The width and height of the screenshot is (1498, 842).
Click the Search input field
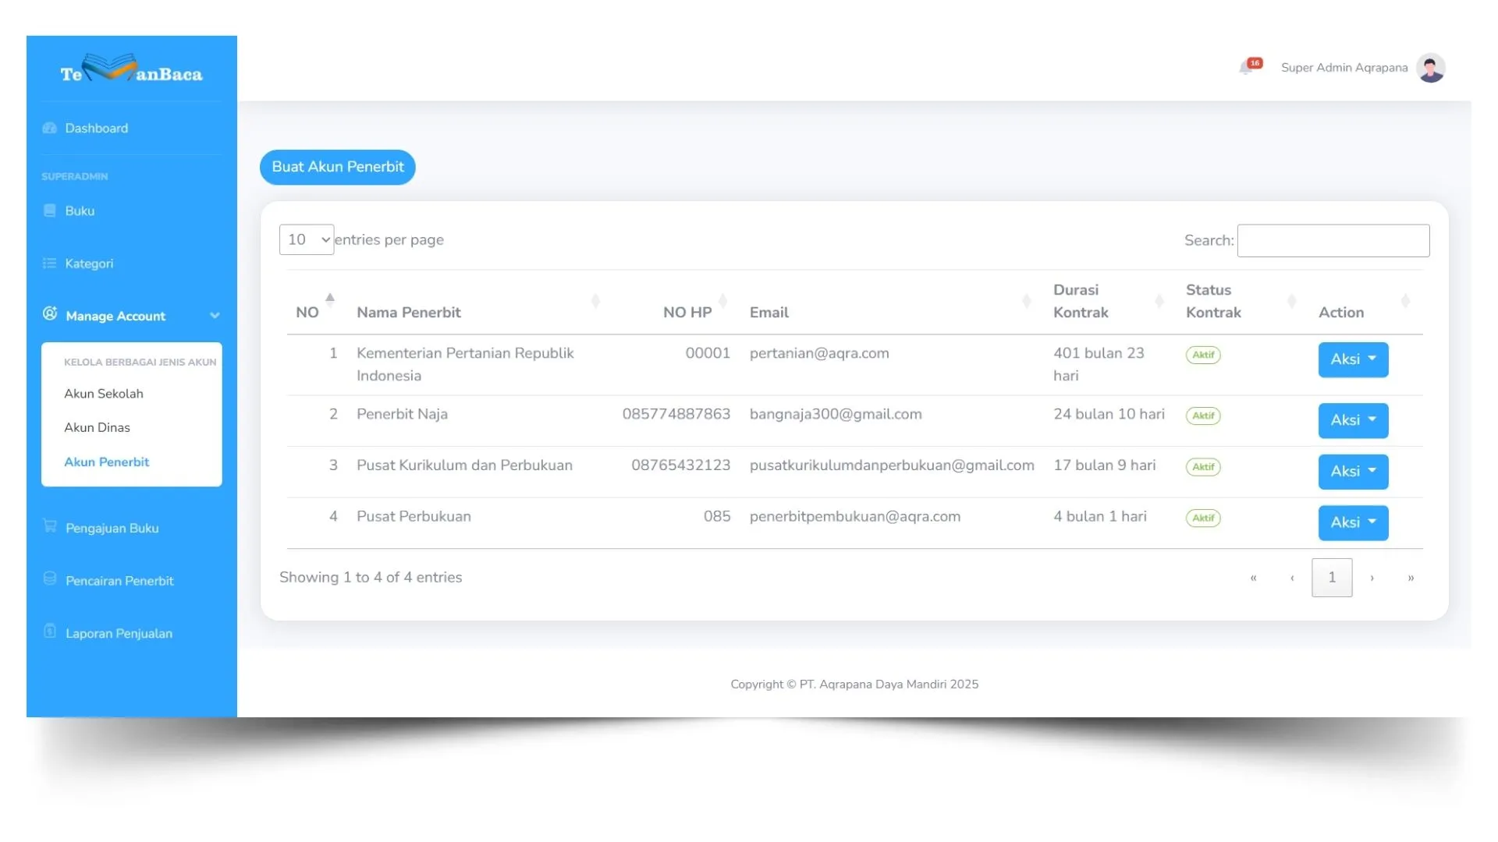[1333, 241]
